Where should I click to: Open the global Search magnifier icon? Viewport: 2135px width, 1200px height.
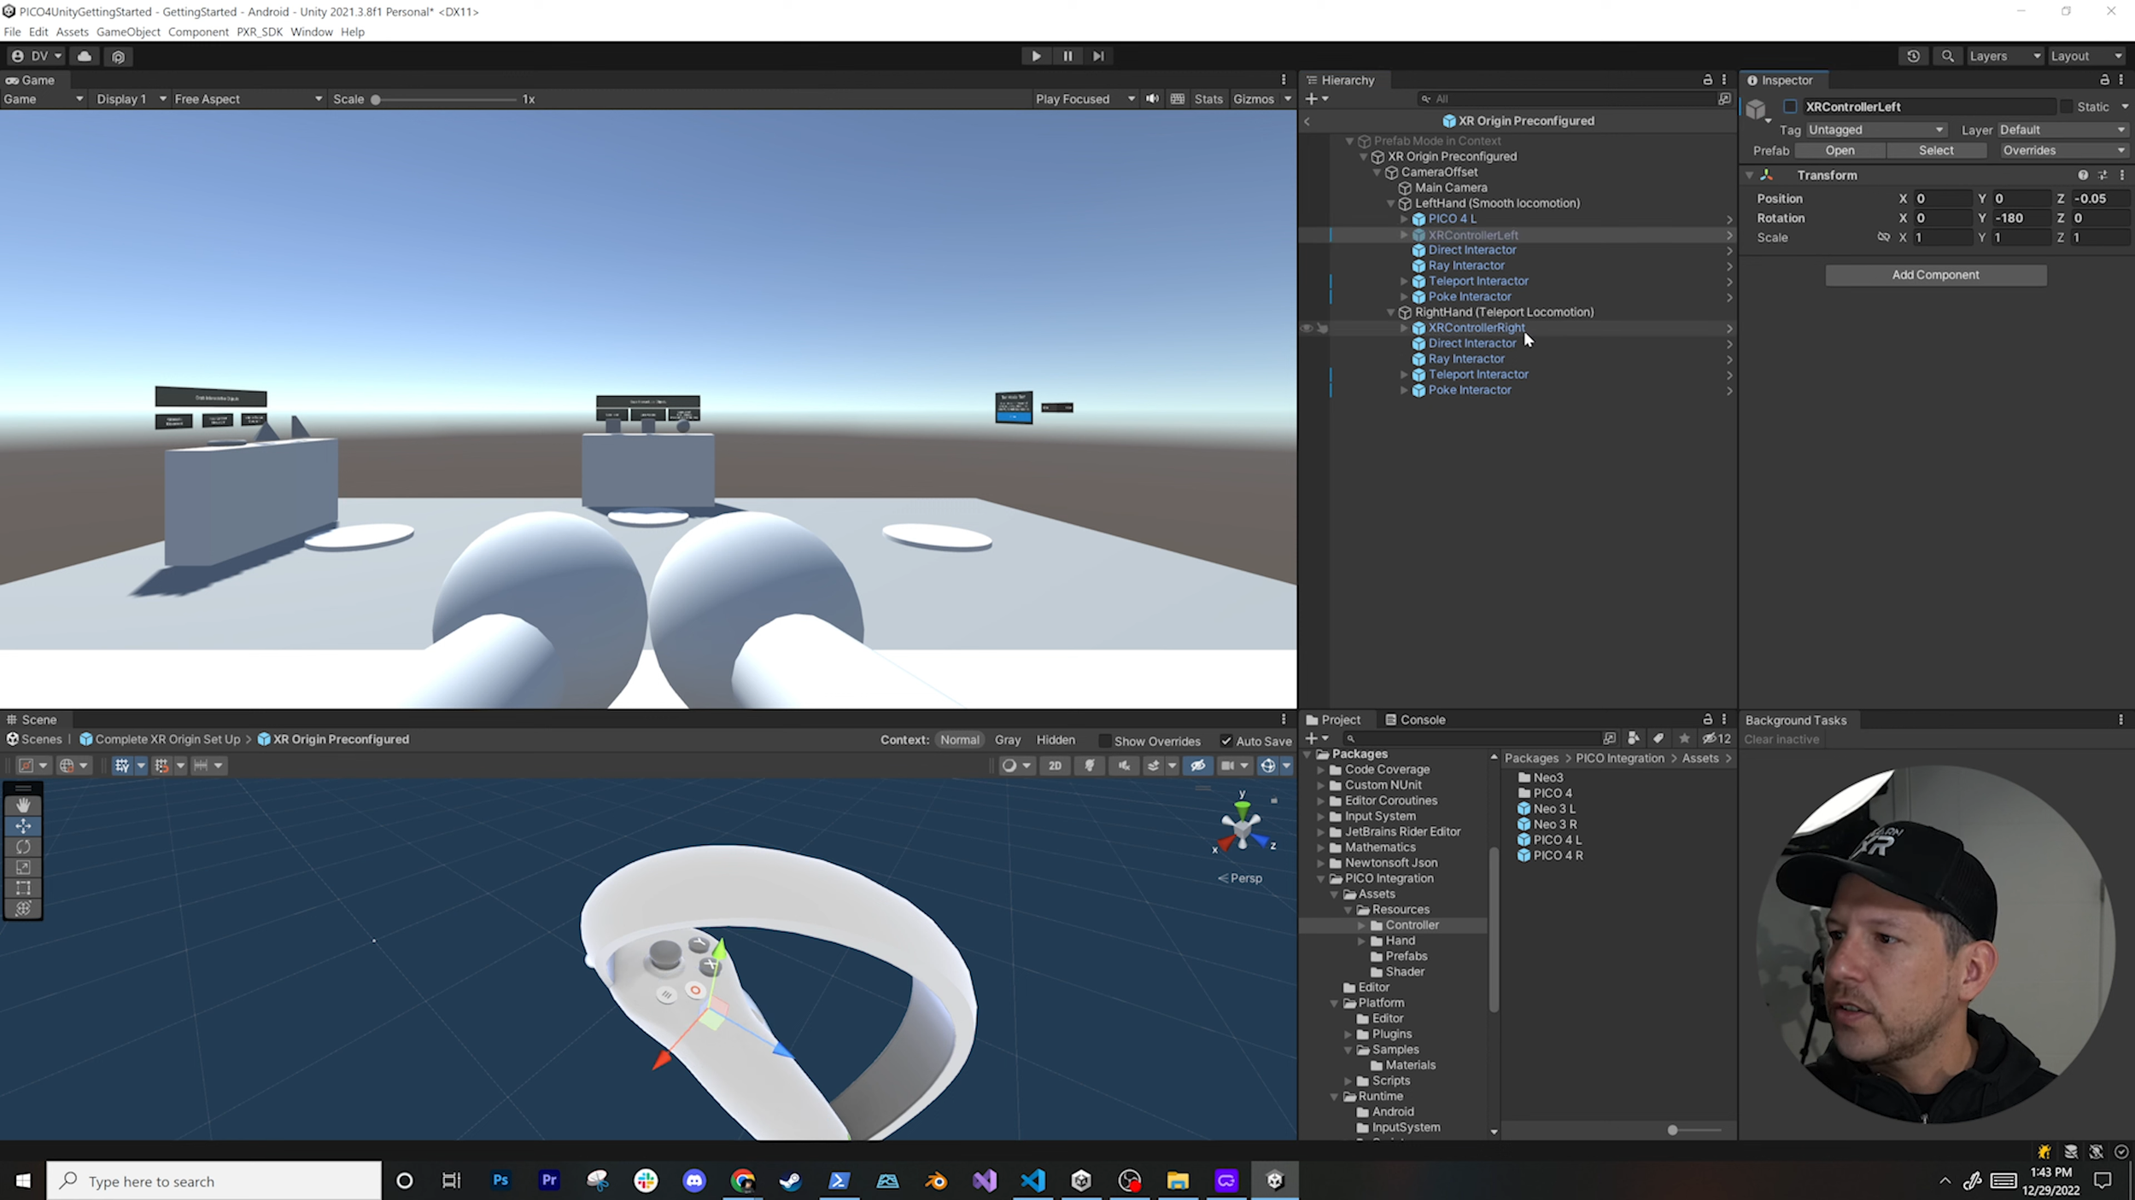click(x=1947, y=56)
